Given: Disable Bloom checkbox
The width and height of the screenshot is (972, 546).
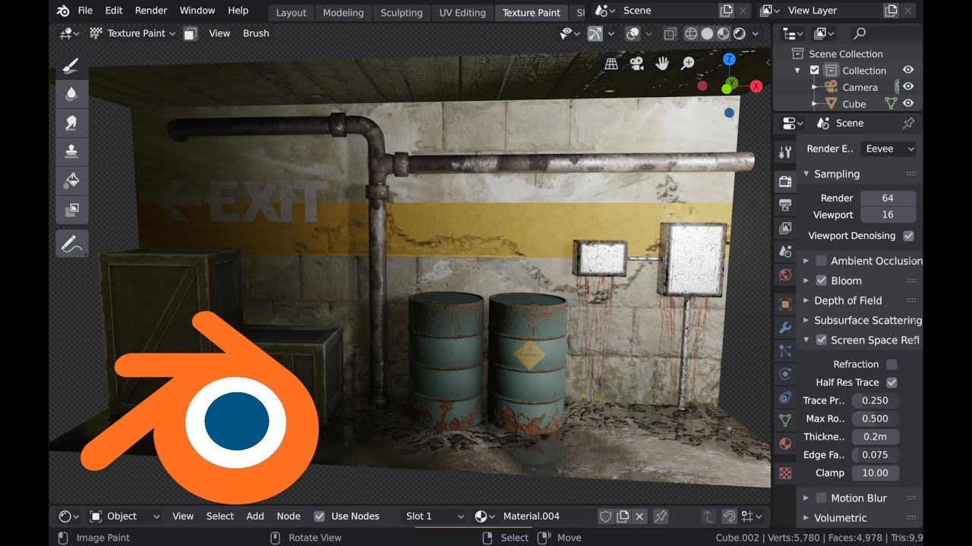Looking at the screenshot, I should [821, 281].
